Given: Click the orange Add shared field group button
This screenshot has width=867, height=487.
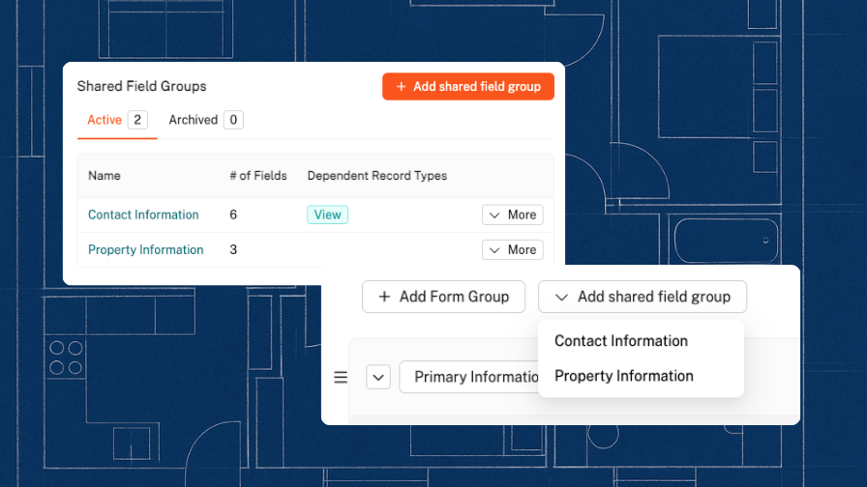Looking at the screenshot, I should [468, 87].
